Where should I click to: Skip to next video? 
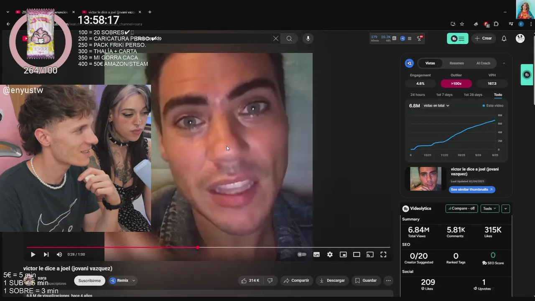click(46, 254)
